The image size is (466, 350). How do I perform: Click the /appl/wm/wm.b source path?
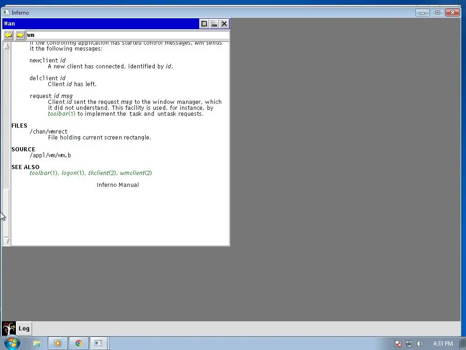click(x=50, y=155)
